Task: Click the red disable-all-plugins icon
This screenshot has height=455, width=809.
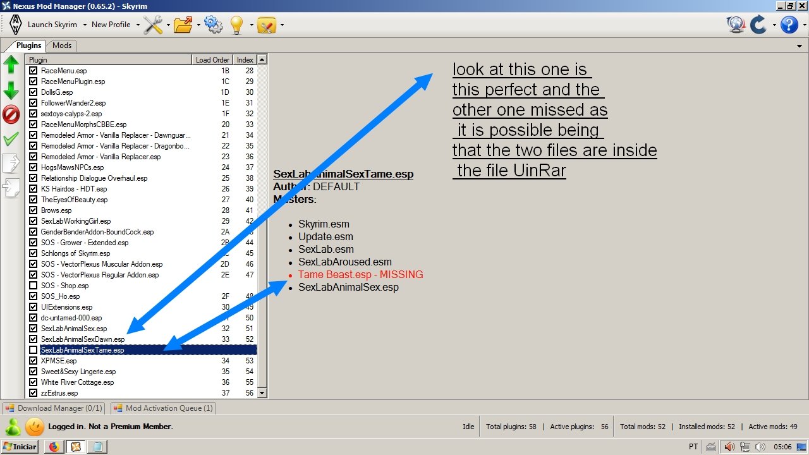Action: [11, 114]
